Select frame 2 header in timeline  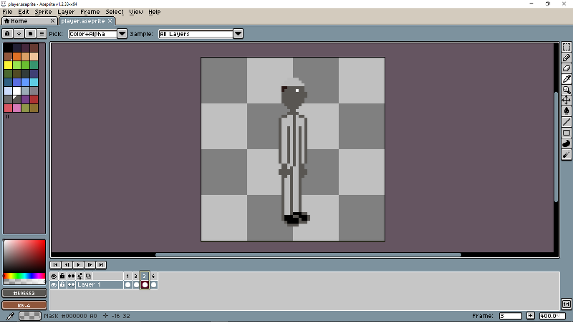point(136,276)
